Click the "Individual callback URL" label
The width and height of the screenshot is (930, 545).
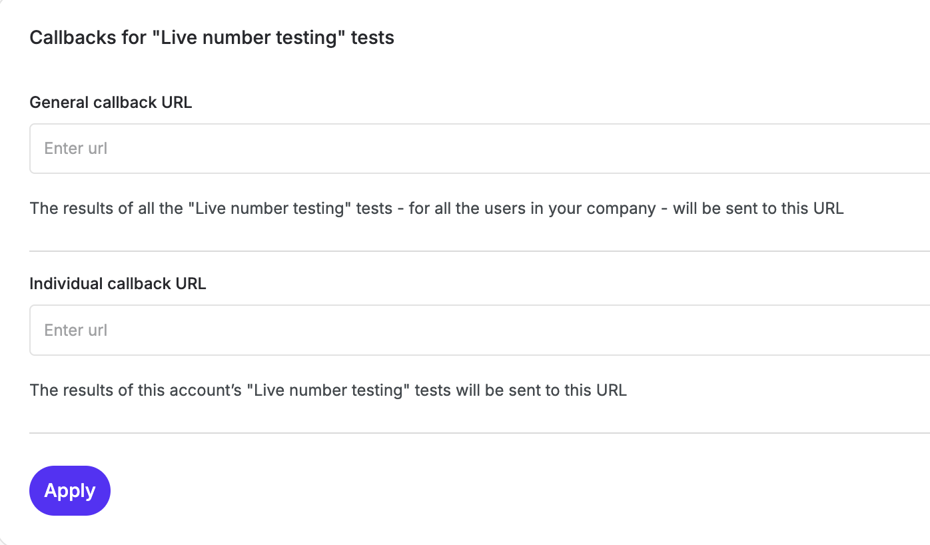pyautogui.click(x=118, y=284)
